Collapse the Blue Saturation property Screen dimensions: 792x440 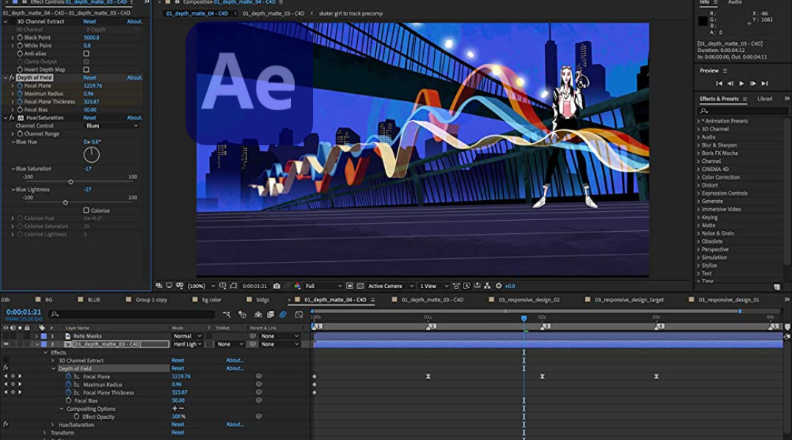[13, 169]
